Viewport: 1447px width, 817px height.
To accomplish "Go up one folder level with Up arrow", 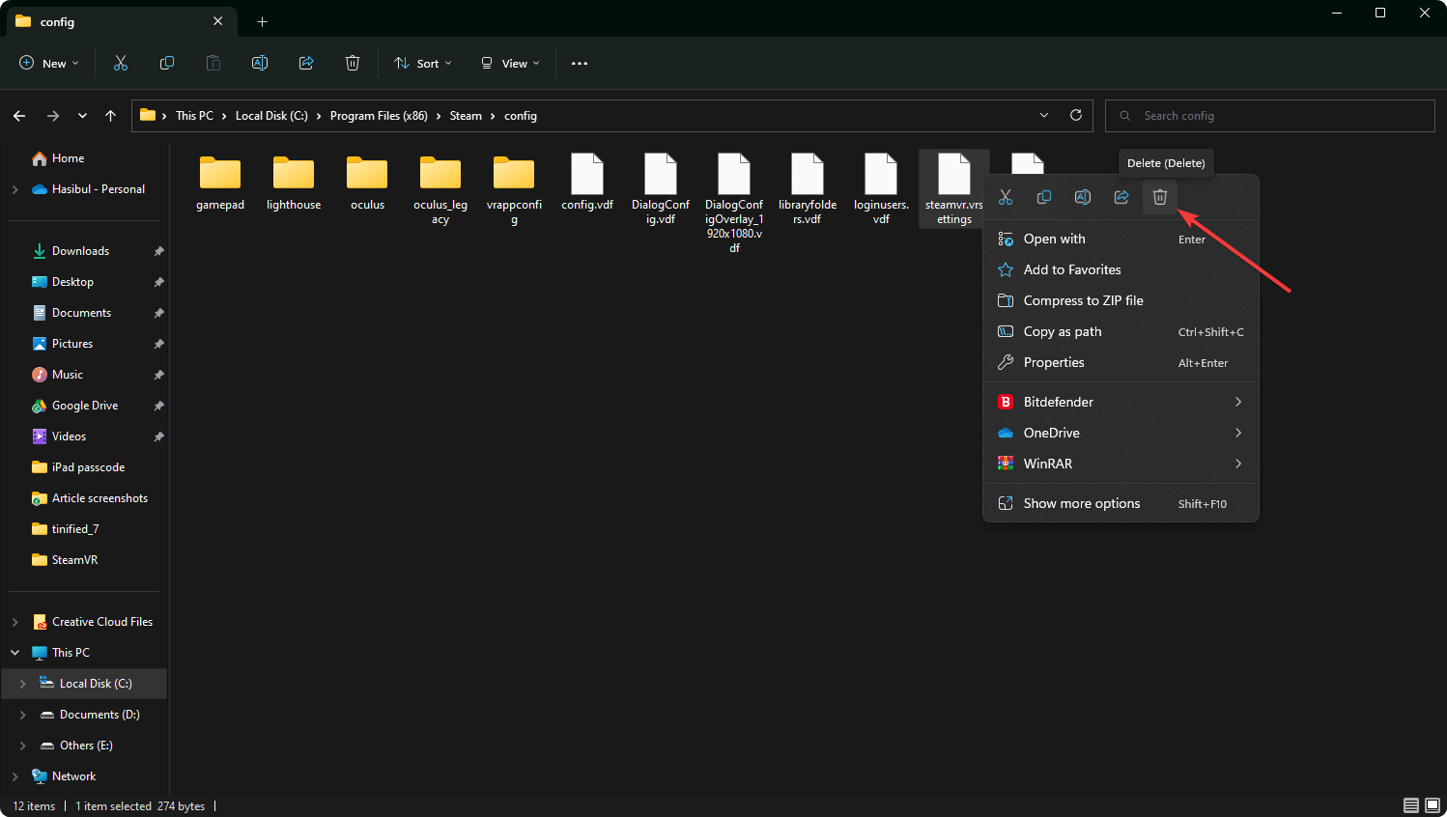I will (x=111, y=116).
